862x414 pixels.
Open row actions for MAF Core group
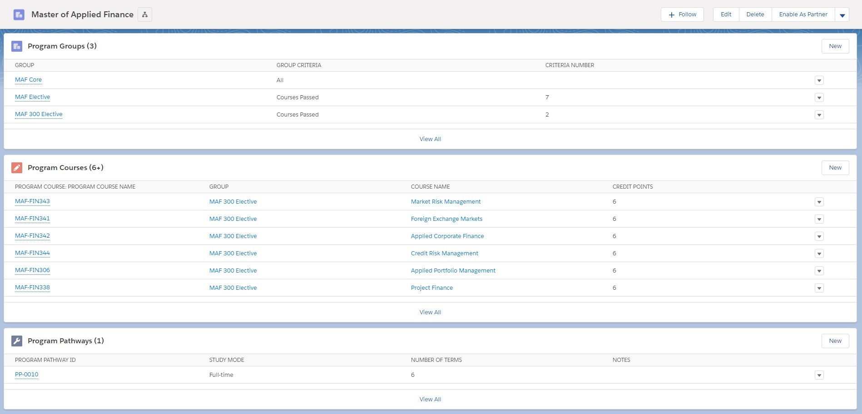(819, 81)
